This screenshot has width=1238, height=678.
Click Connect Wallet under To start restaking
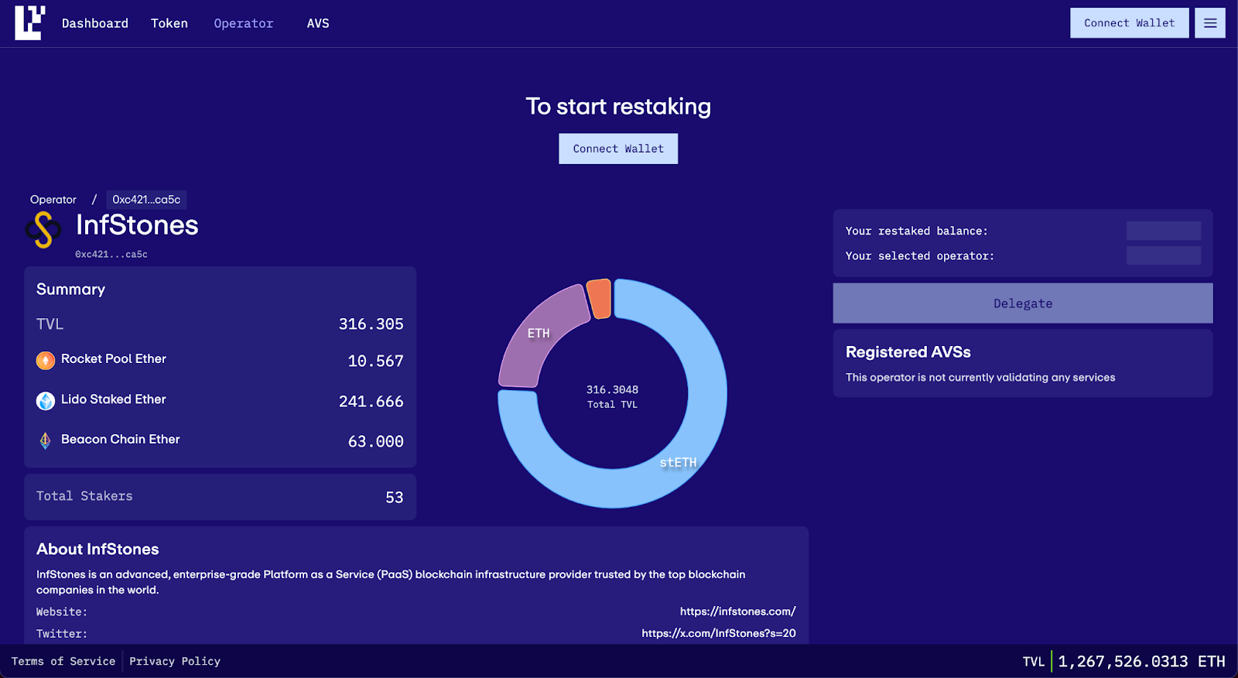point(618,149)
